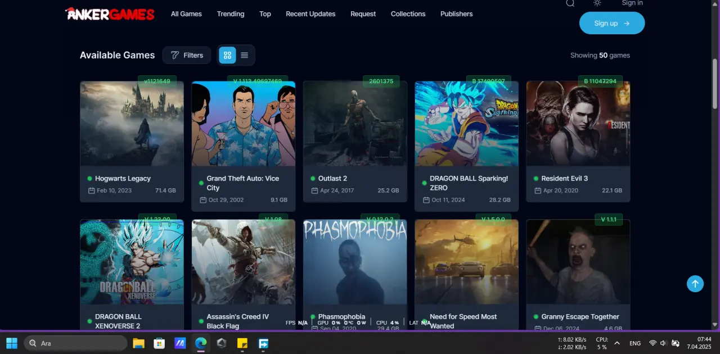The image size is (720, 354).
Task: Click the V 1.1.1 version badge
Action: [609, 219]
